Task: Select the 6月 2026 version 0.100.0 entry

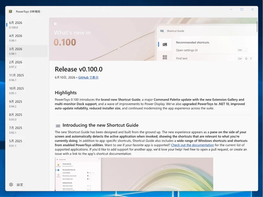Action: pyautogui.click(x=27, y=25)
